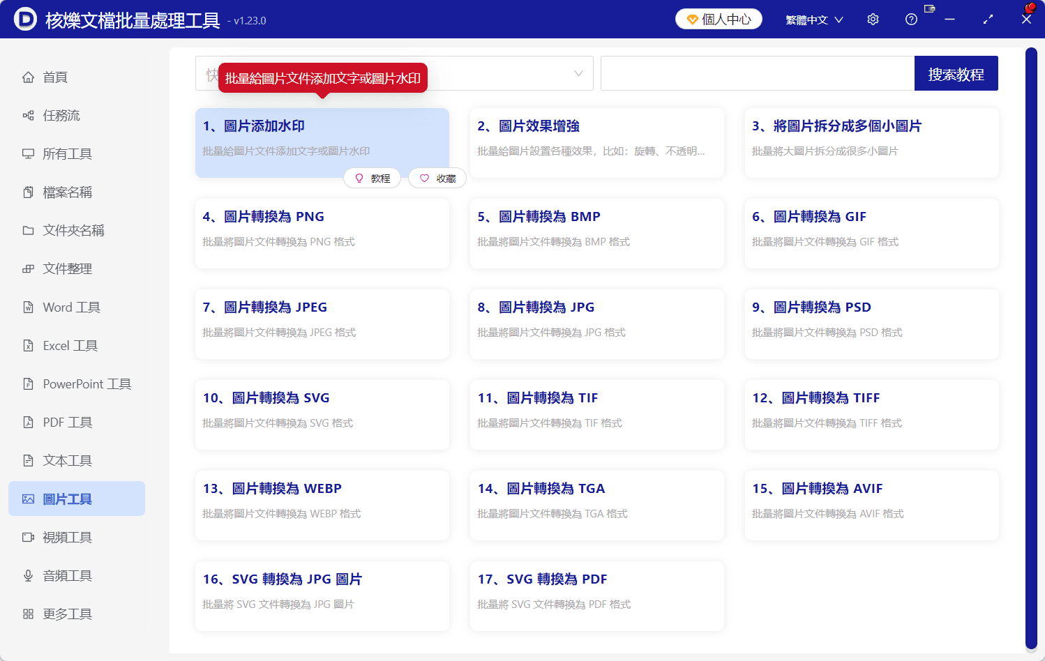The height and width of the screenshot is (661, 1045).
Task: Click the video camera icon beside 視頻工具
Action: 28,538
